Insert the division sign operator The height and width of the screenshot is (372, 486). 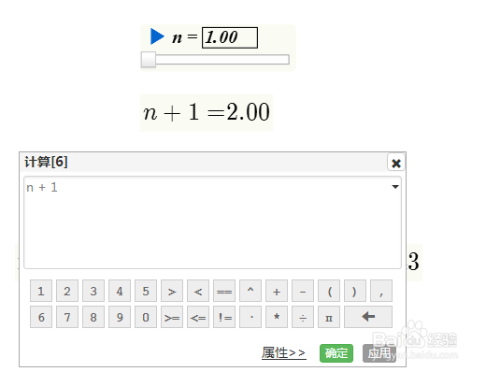pos(303,317)
